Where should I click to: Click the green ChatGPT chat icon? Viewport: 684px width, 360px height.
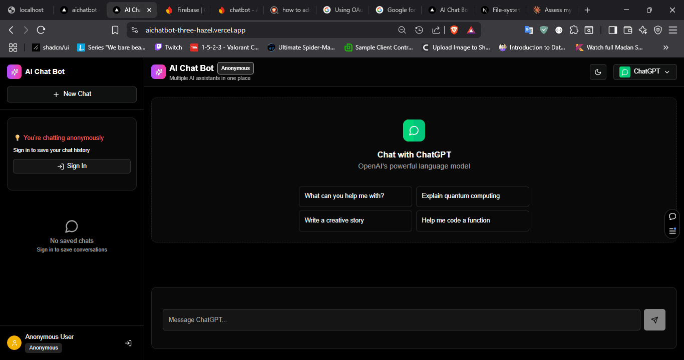[414, 130]
